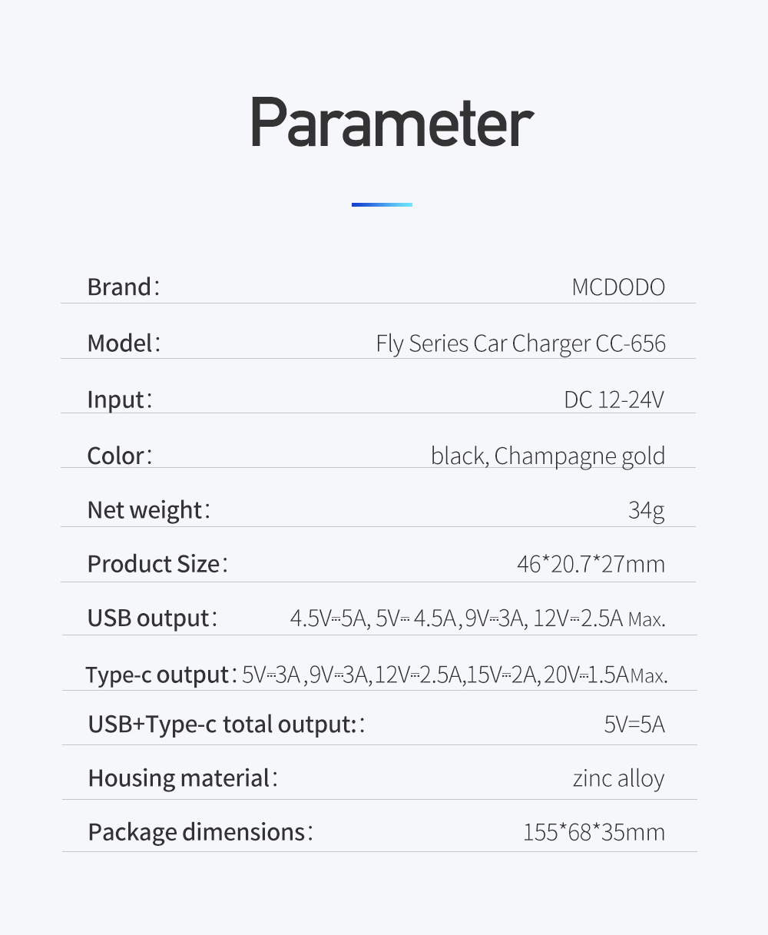Image resolution: width=768 pixels, height=935 pixels.
Task: Click the 155*68*35mm package dimensions value
Action: 594,832
